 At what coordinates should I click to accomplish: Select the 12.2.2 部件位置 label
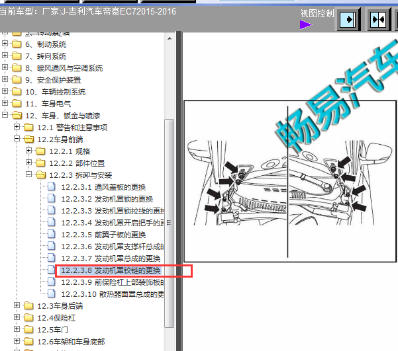coord(77,163)
